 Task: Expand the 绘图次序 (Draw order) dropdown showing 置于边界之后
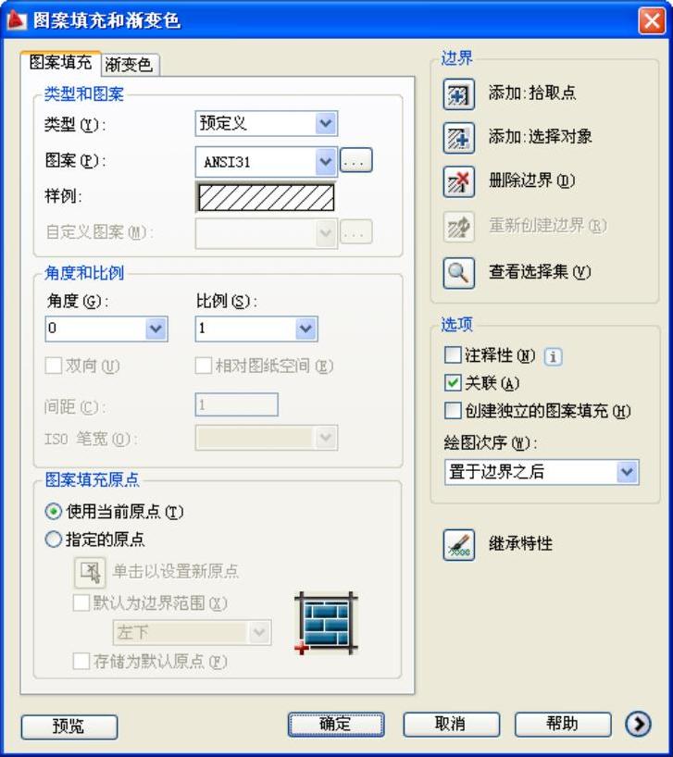click(x=542, y=472)
